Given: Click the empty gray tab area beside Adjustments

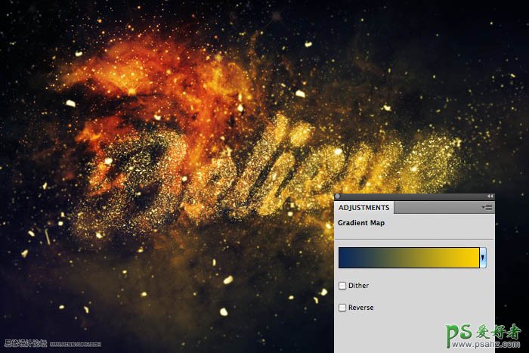Looking at the screenshot, I should [x=437, y=207].
